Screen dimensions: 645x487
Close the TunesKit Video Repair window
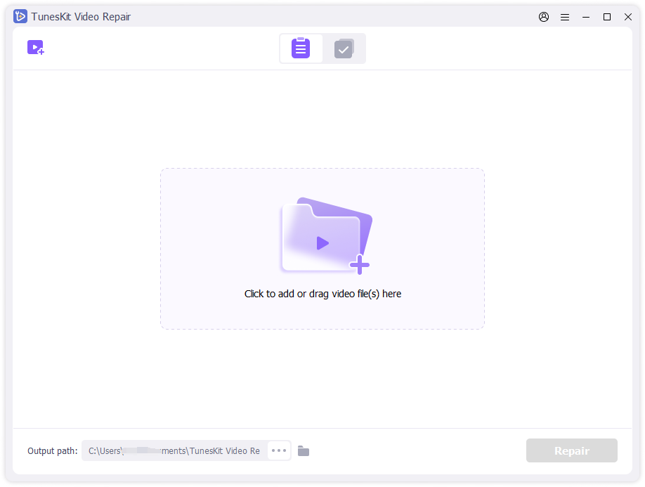628,17
